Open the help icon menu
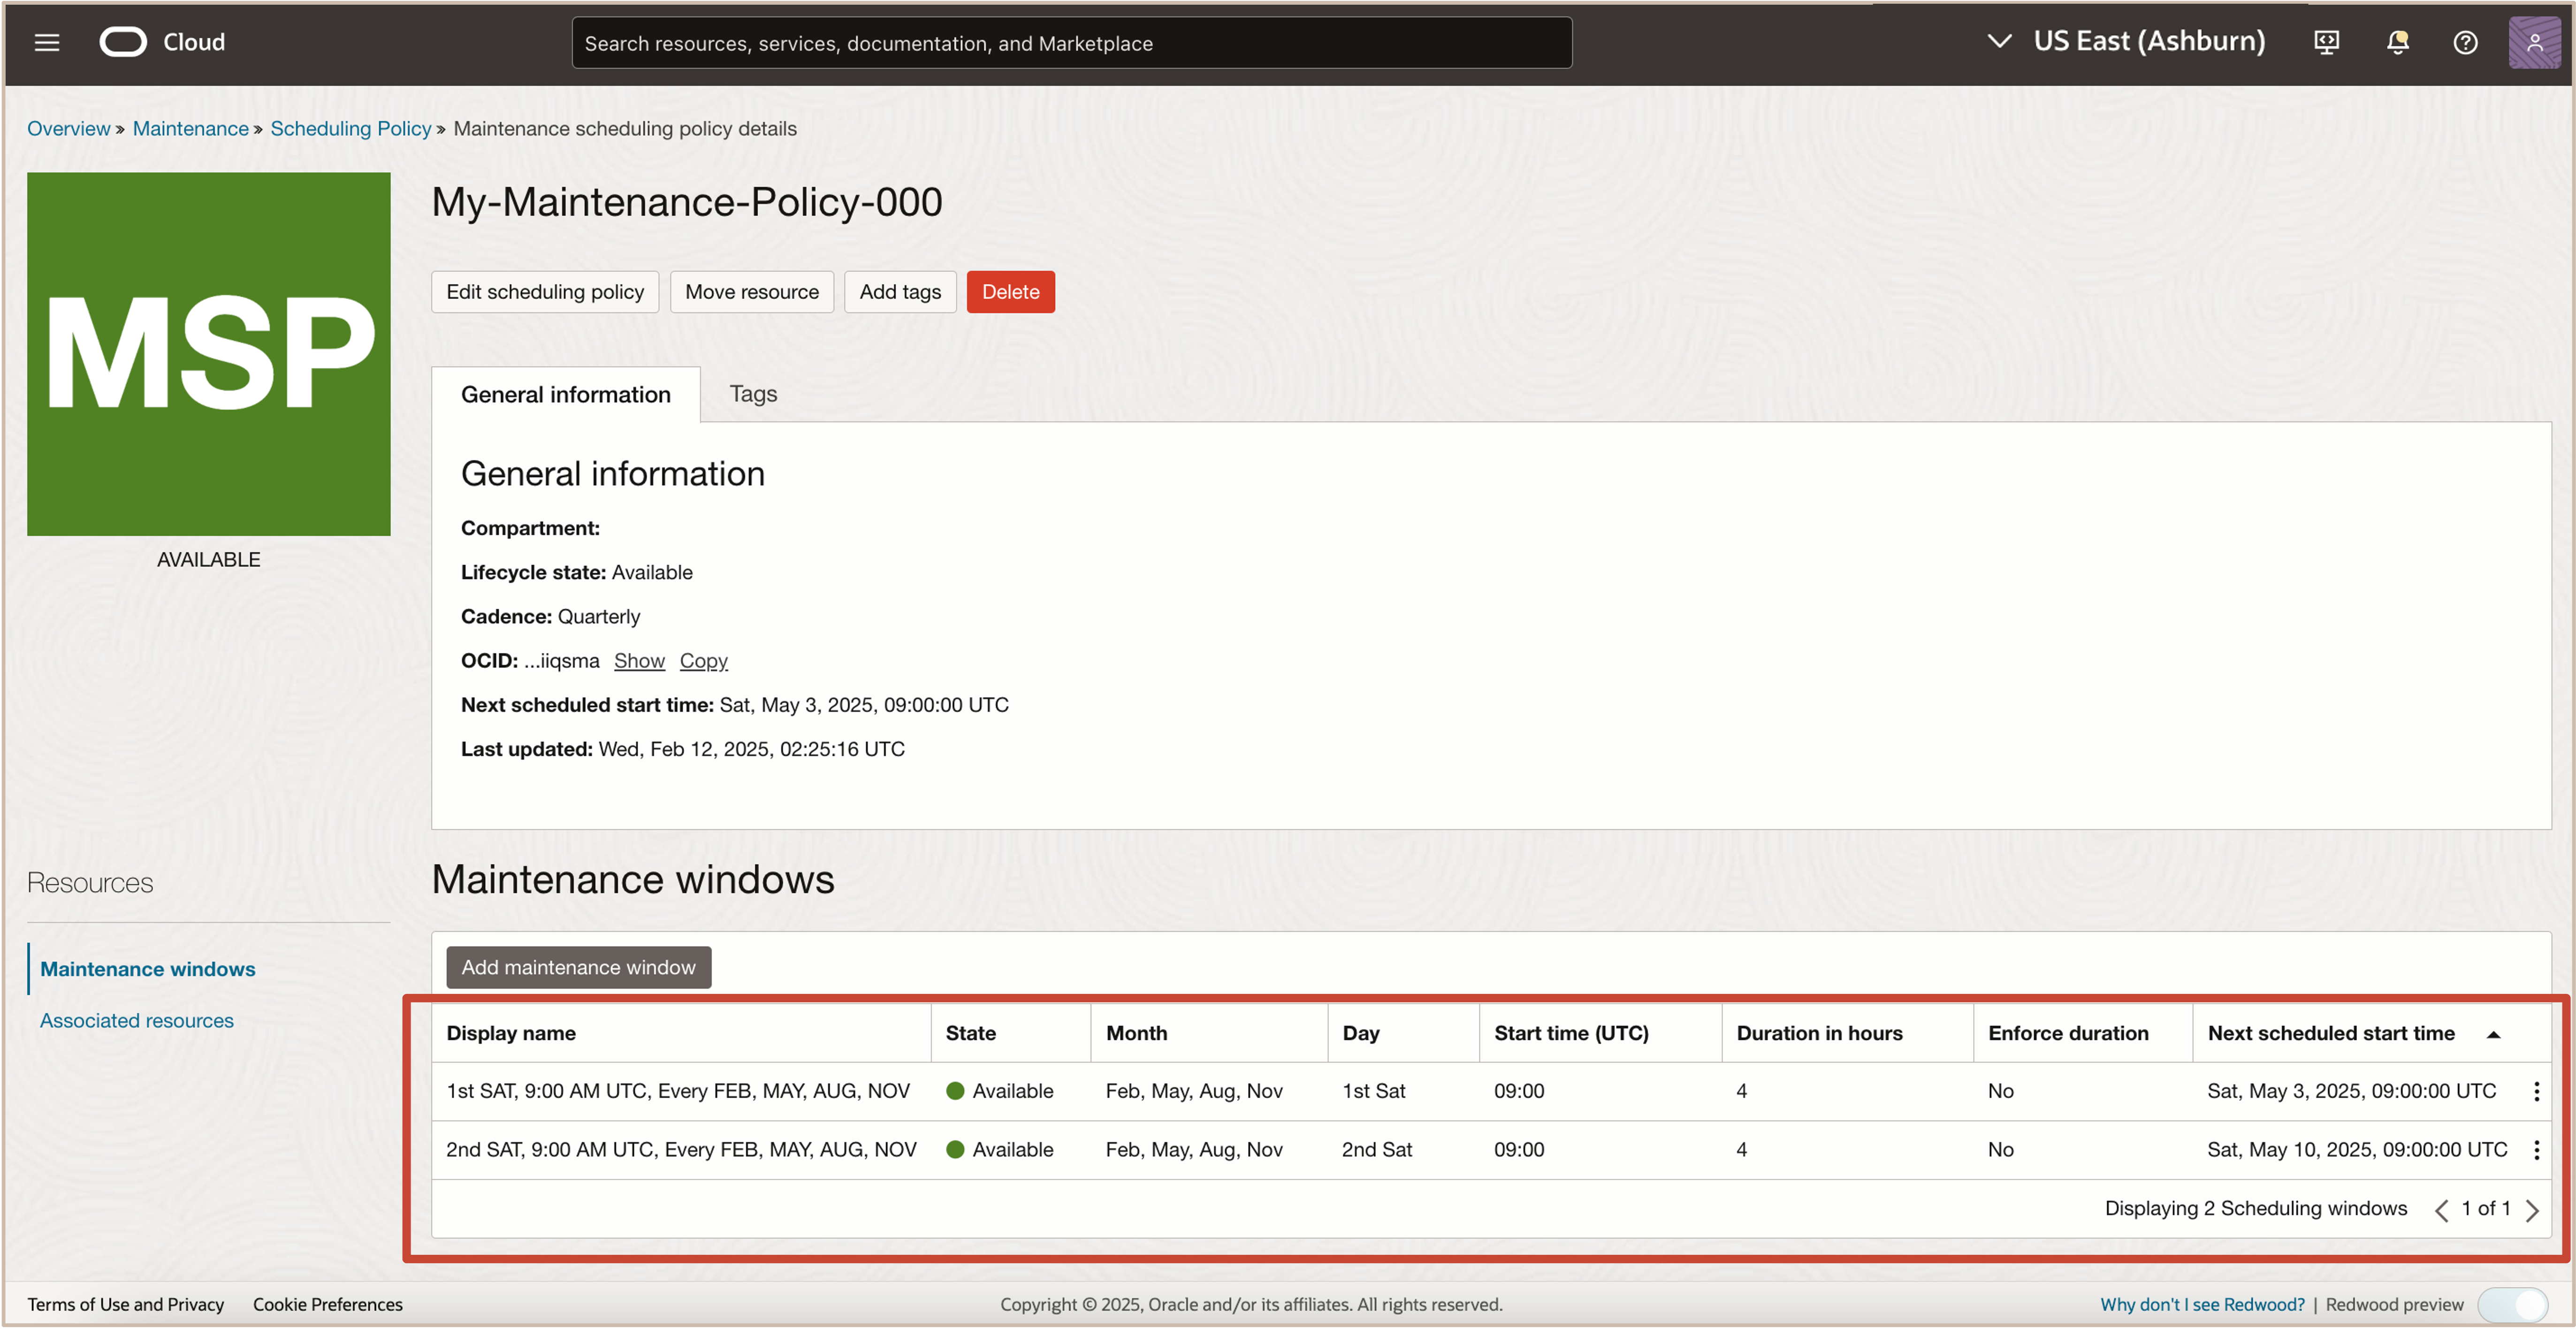2576x1329 pixels. coord(2465,42)
